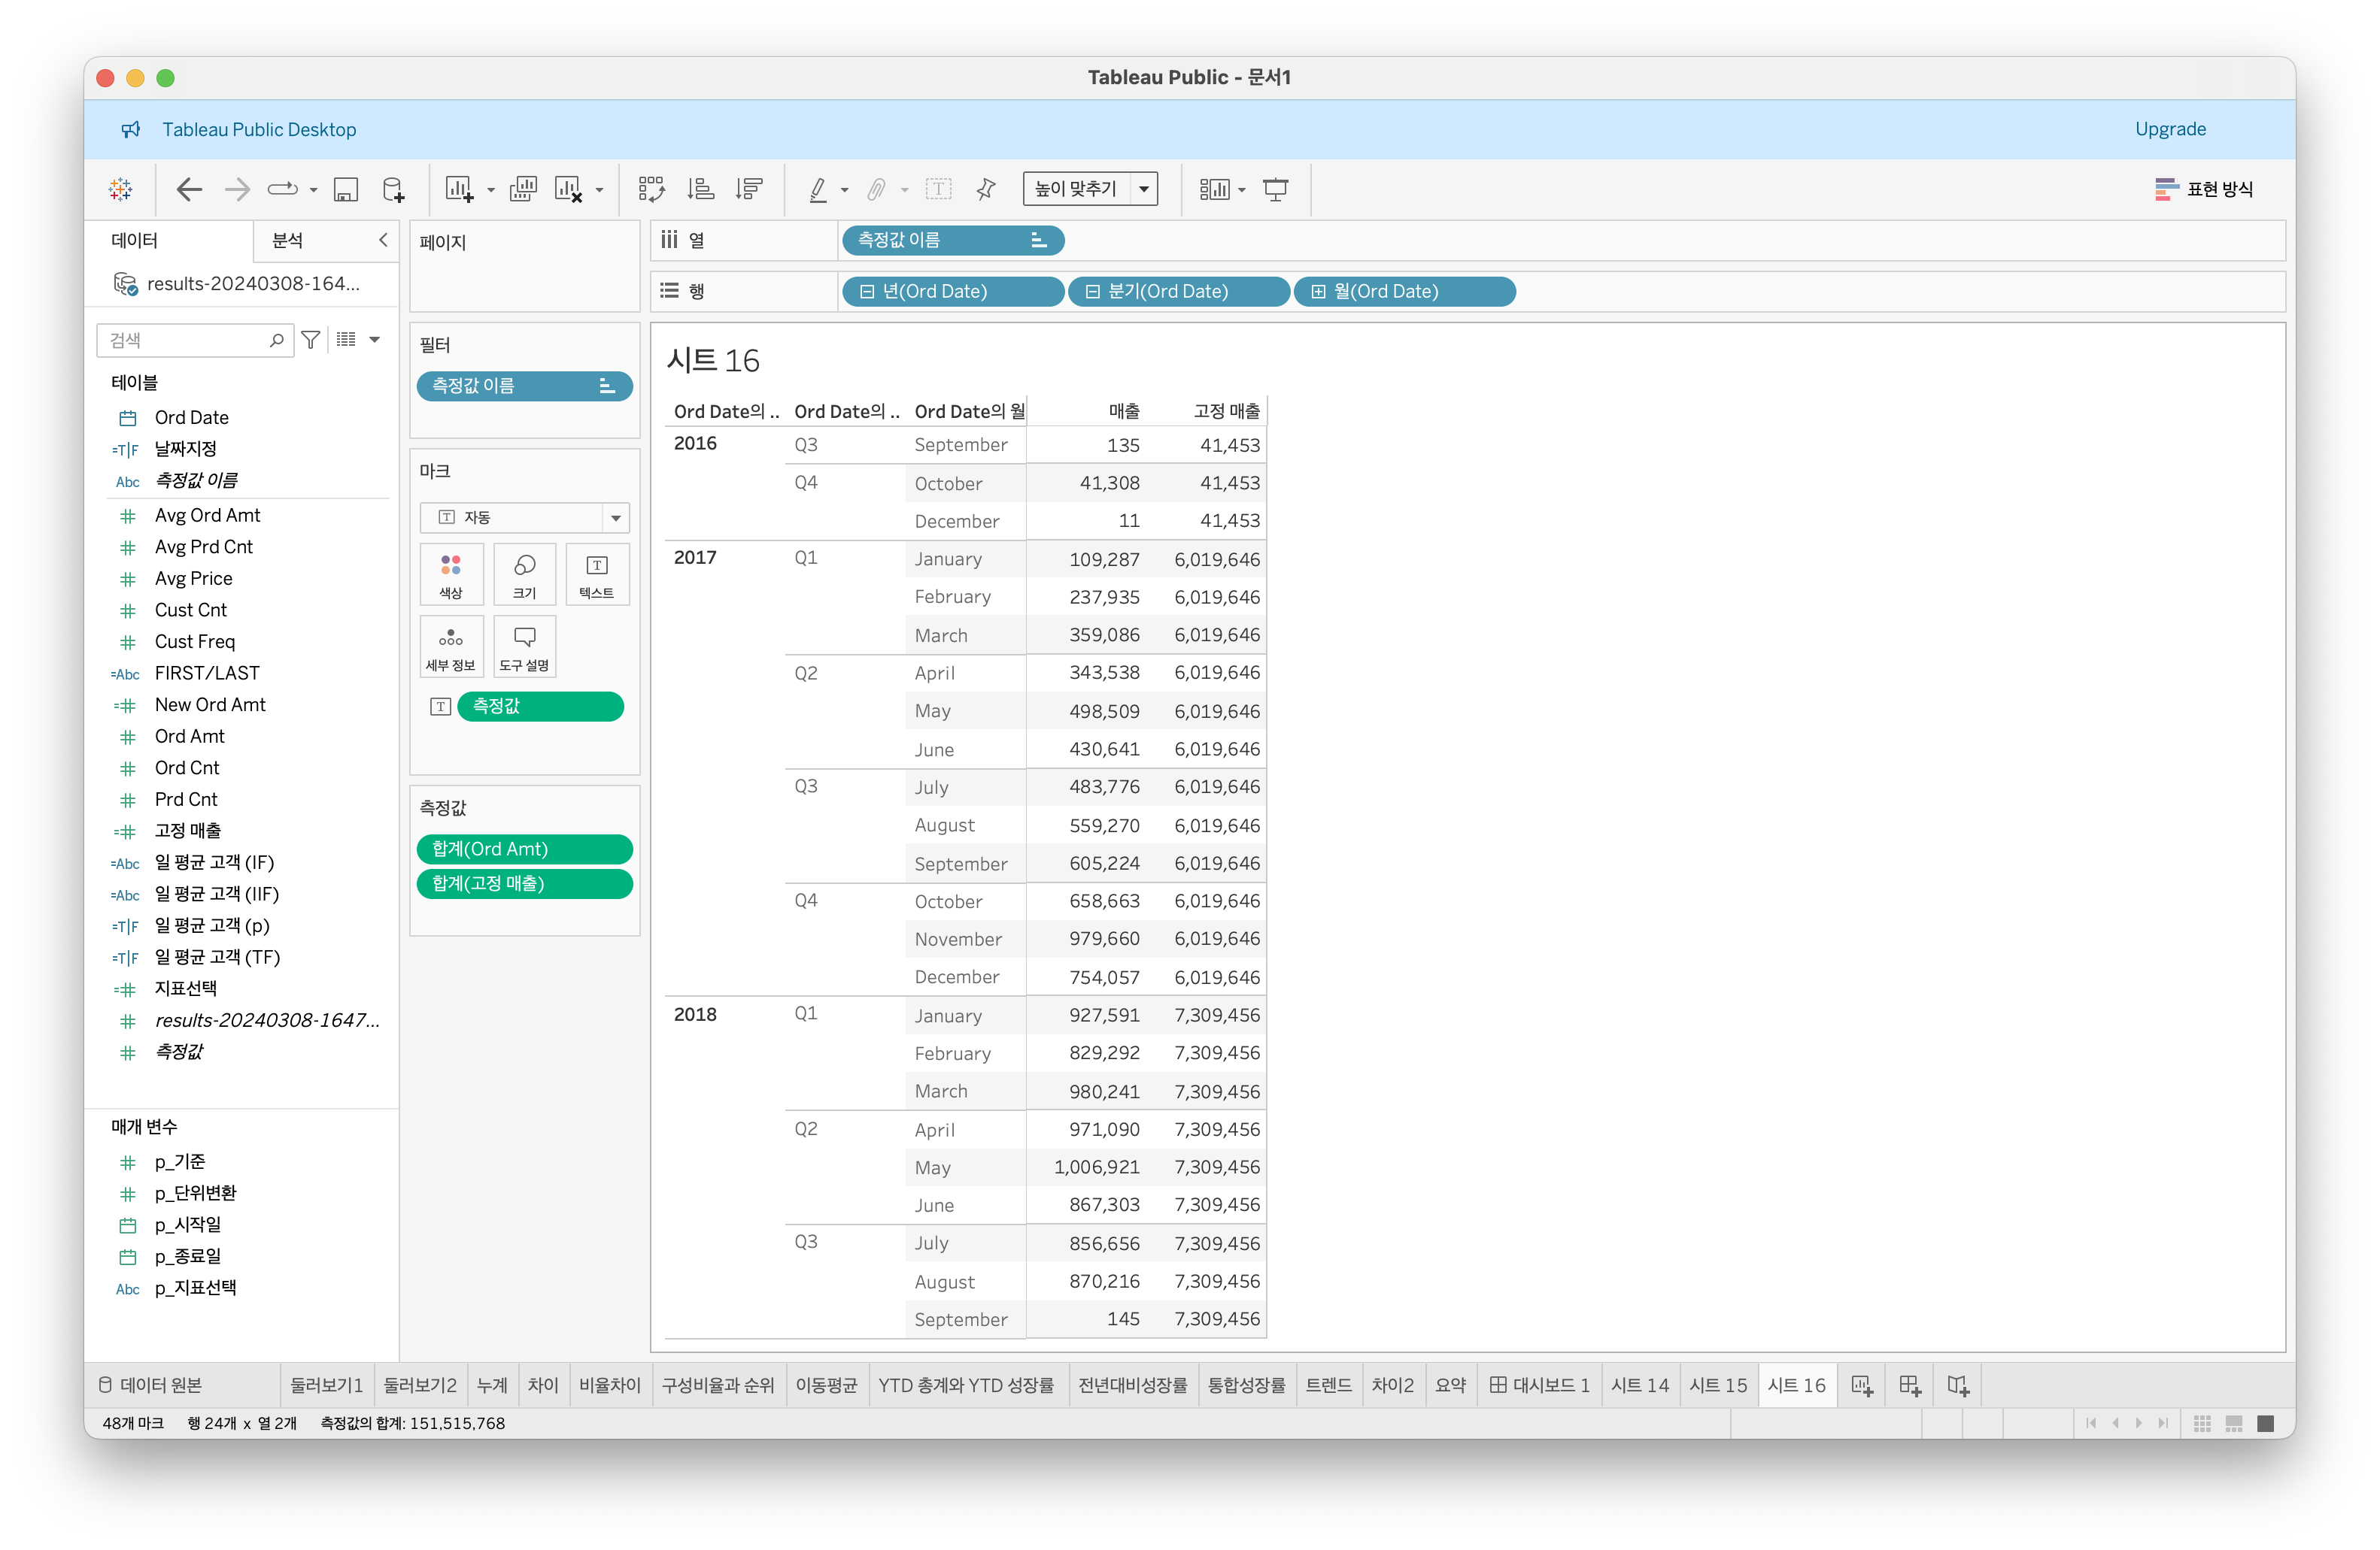2380x1550 pixels.
Task: Open the Dashboard 1 sheet tab
Action: coord(1539,1385)
